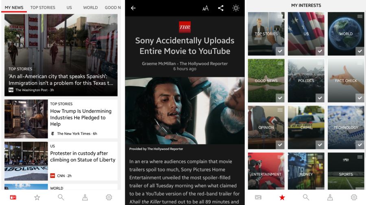Toggle the brightness sun icon in article header
This screenshot has height=205, width=366.
click(x=236, y=8)
